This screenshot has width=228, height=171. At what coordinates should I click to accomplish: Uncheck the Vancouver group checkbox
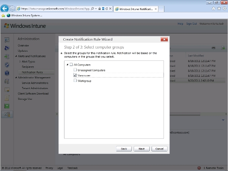75,75
